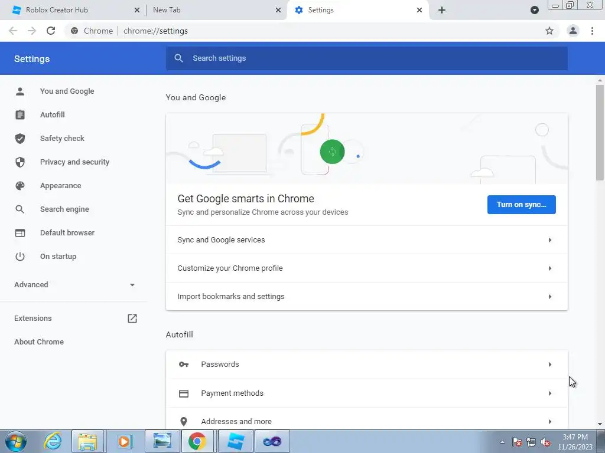Viewport: 605px width, 453px height.
Task: Open the Autofill section in the sidebar
Action: pos(53,115)
